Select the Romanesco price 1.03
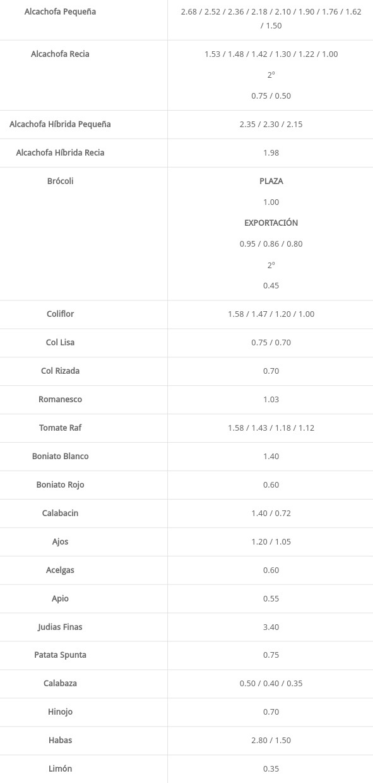The image size is (373, 783). (271, 400)
